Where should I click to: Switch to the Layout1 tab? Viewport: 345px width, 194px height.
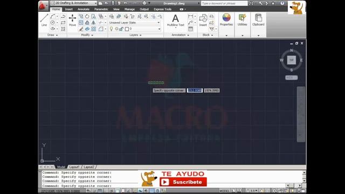(x=74, y=167)
